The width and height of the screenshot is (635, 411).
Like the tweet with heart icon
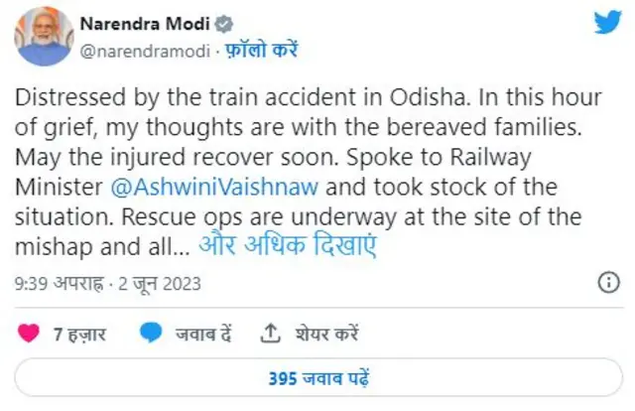coord(30,334)
